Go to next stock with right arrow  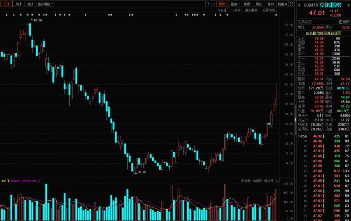coord(348,5)
